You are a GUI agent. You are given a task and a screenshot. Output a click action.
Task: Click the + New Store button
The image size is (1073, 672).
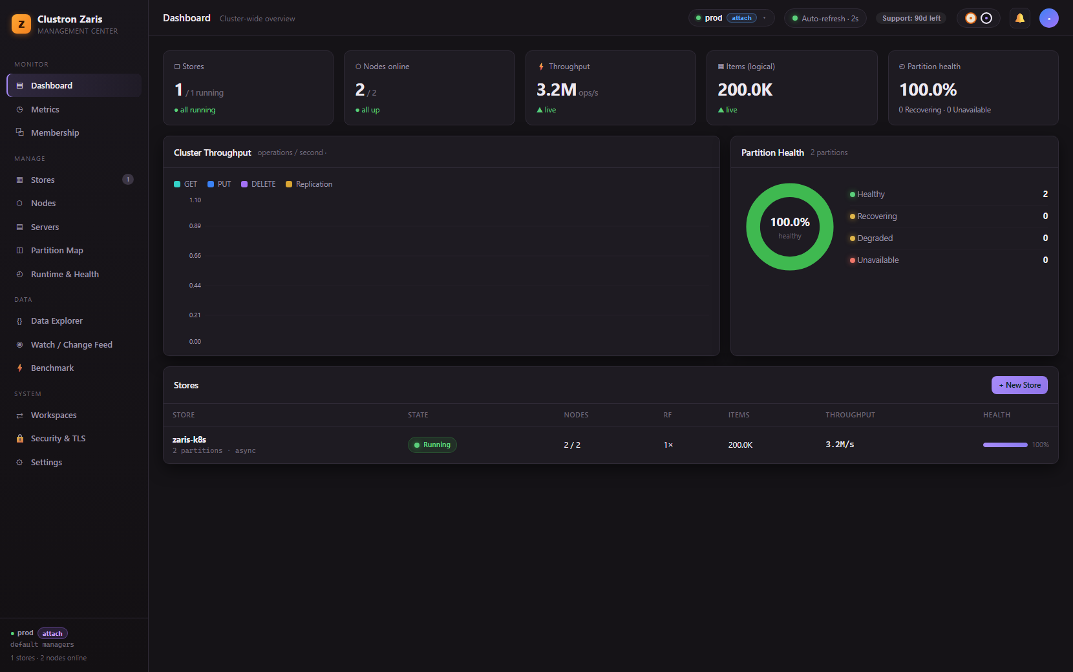tap(1019, 385)
